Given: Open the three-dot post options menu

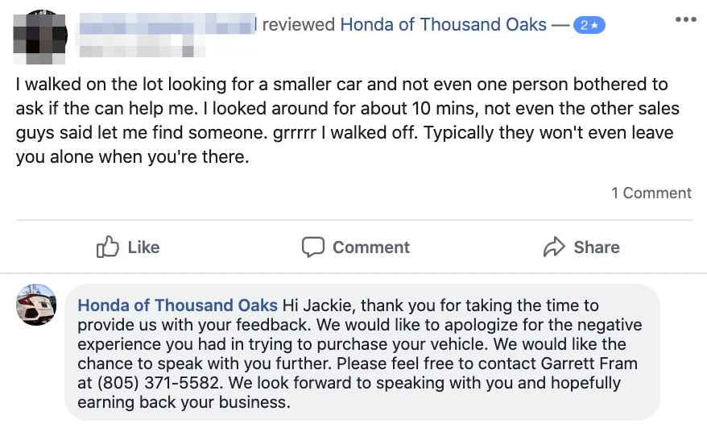Looking at the screenshot, I should pyautogui.click(x=685, y=19).
